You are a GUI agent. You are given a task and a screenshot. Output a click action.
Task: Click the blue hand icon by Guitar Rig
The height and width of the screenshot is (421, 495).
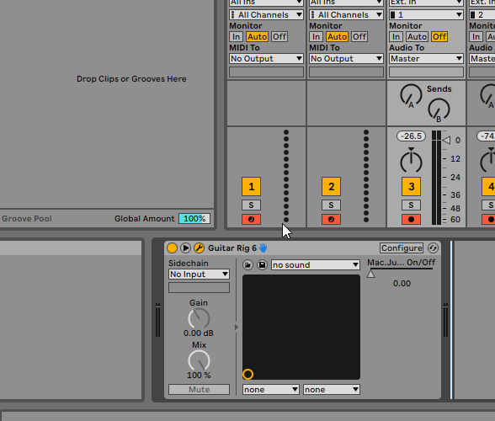coord(263,248)
